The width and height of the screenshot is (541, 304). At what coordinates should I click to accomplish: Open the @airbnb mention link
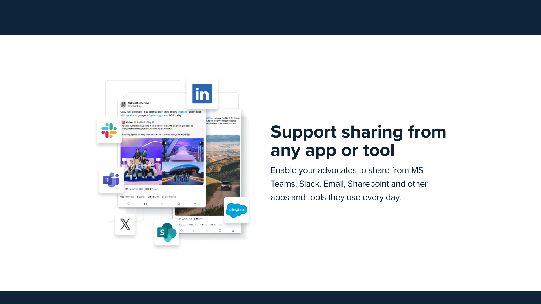(183, 112)
